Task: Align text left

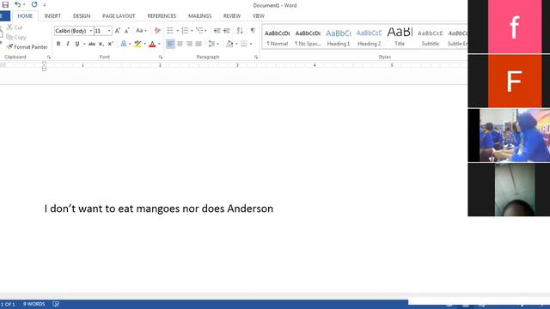Action: (170, 44)
